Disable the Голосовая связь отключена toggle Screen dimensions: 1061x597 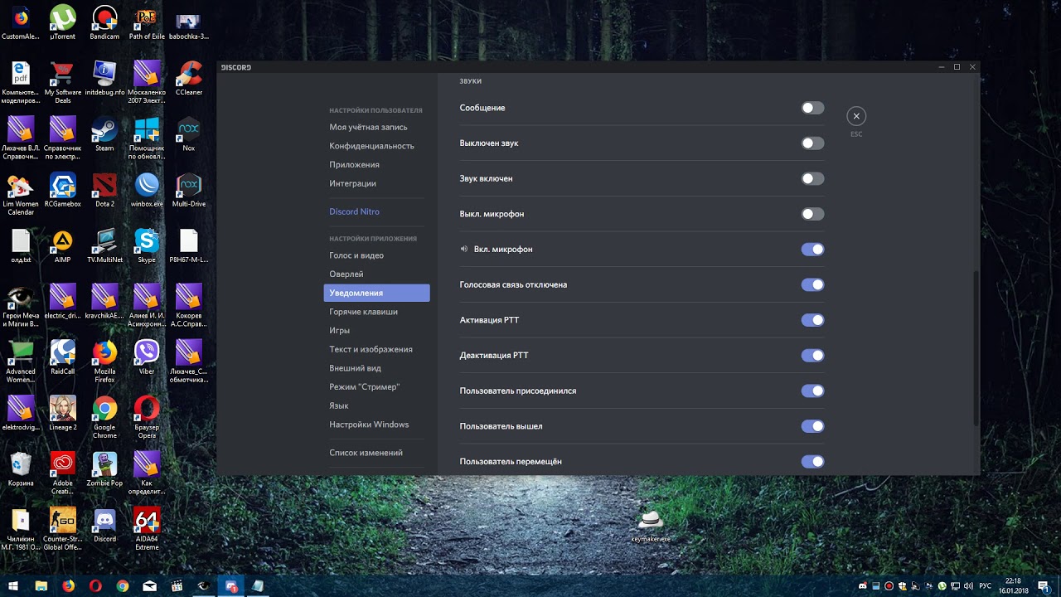click(x=812, y=284)
